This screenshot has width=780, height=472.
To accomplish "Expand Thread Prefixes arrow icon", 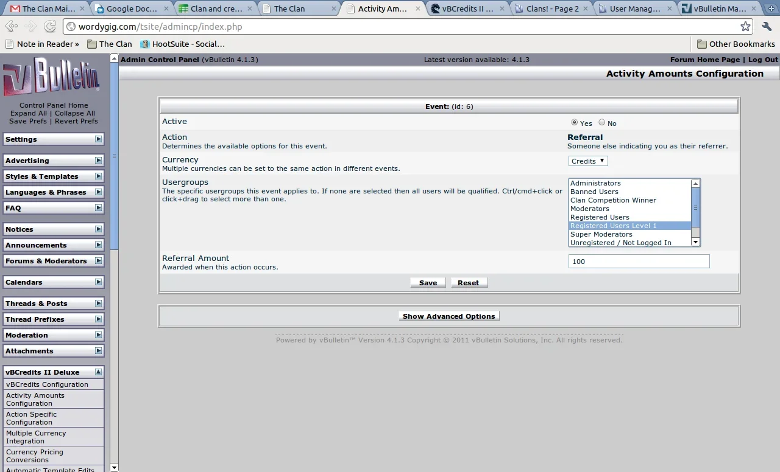I will pos(98,319).
